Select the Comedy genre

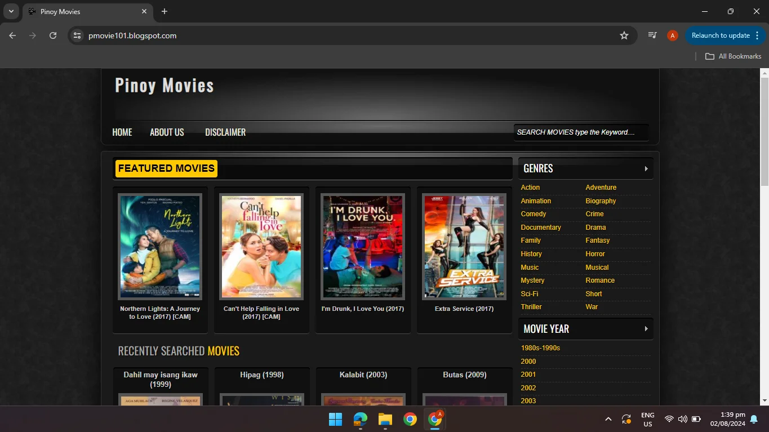click(x=534, y=214)
